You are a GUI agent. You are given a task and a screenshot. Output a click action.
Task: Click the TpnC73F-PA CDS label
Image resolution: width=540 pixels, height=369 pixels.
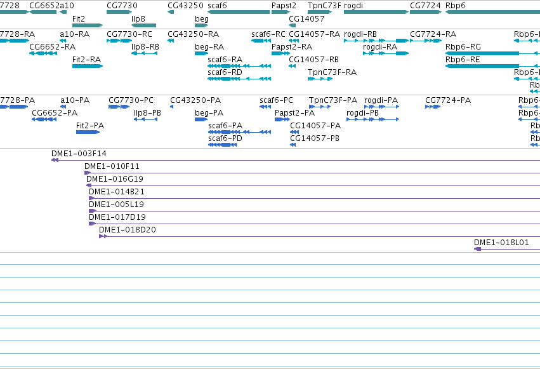click(x=333, y=100)
